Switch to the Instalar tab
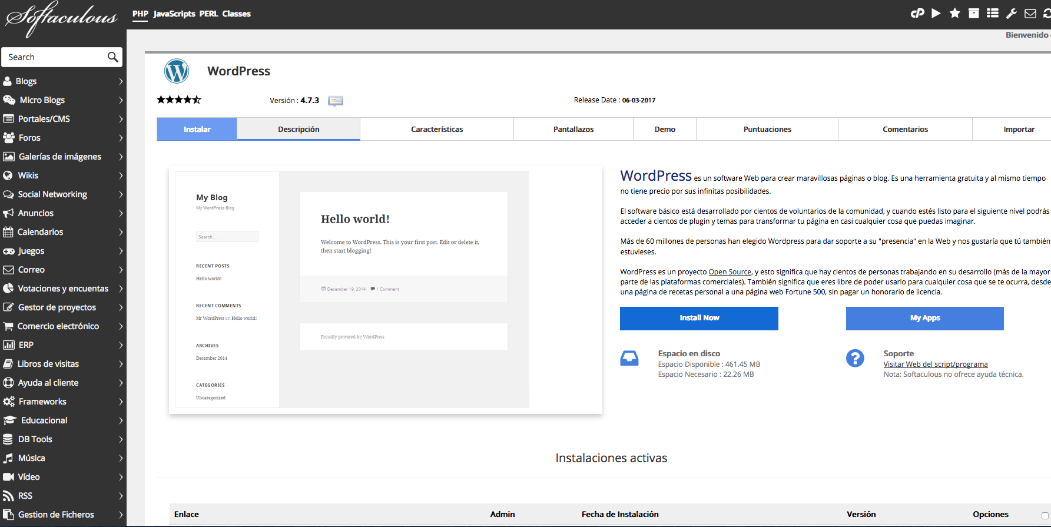1051x527 pixels. click(x=197, y=129)
